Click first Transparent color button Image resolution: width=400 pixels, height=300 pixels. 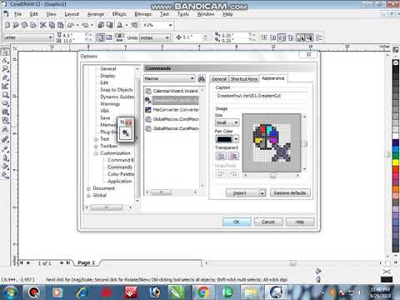221,156
